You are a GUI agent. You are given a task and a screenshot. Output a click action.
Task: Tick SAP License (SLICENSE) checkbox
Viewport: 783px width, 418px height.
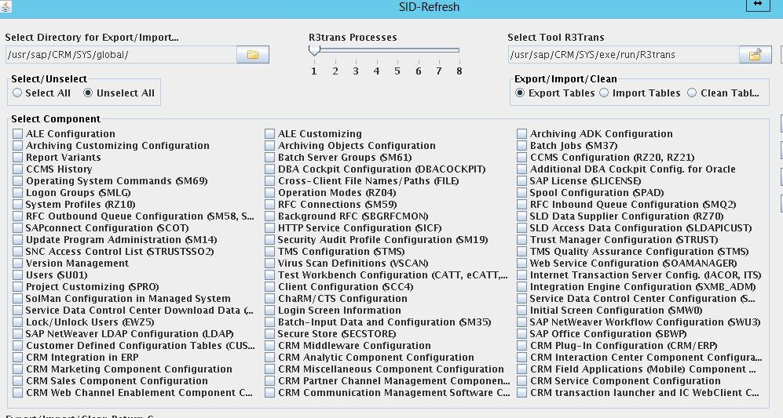(x=521, y=180)
